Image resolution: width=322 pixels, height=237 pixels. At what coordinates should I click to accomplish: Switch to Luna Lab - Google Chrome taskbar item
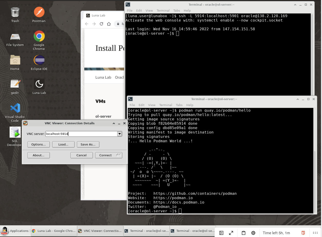click(x=53, y=231)
